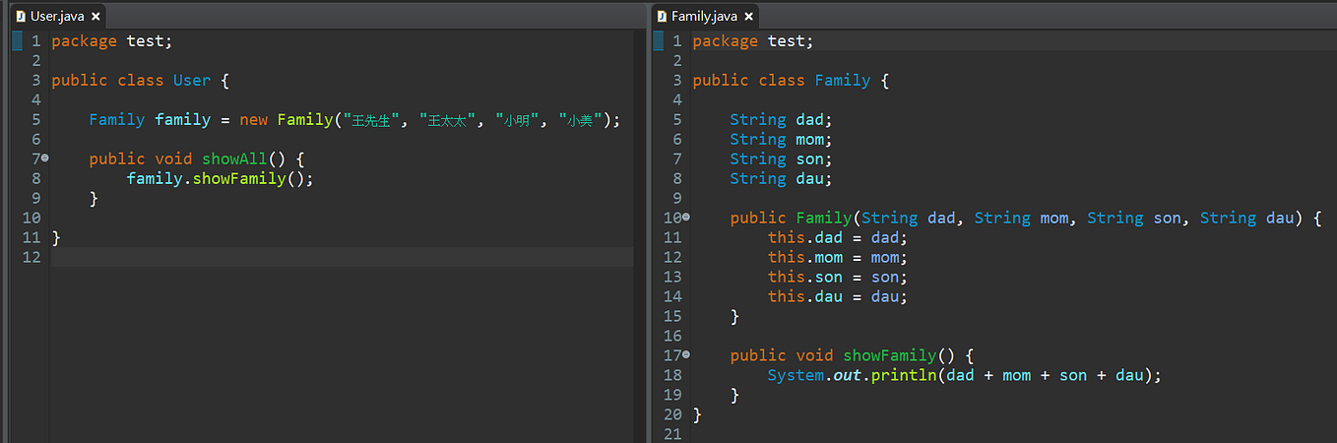Click the 'new' keyword in User.java
The image size is (1337, 443).
click(253, 120)
